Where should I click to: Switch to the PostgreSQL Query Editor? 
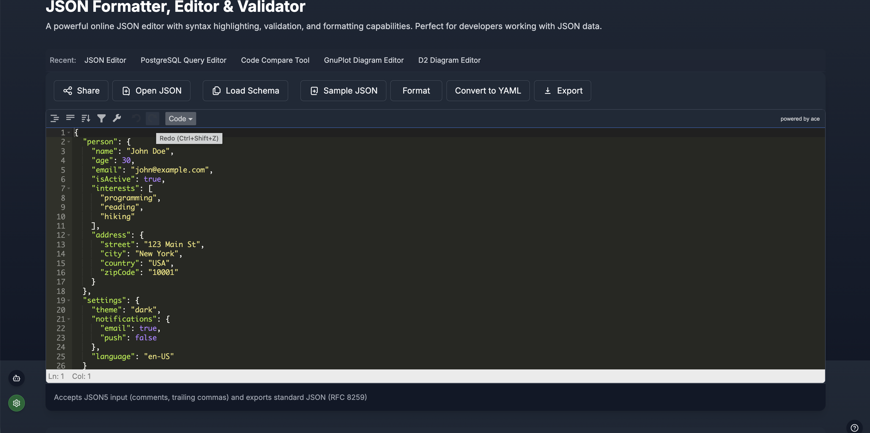184,60
